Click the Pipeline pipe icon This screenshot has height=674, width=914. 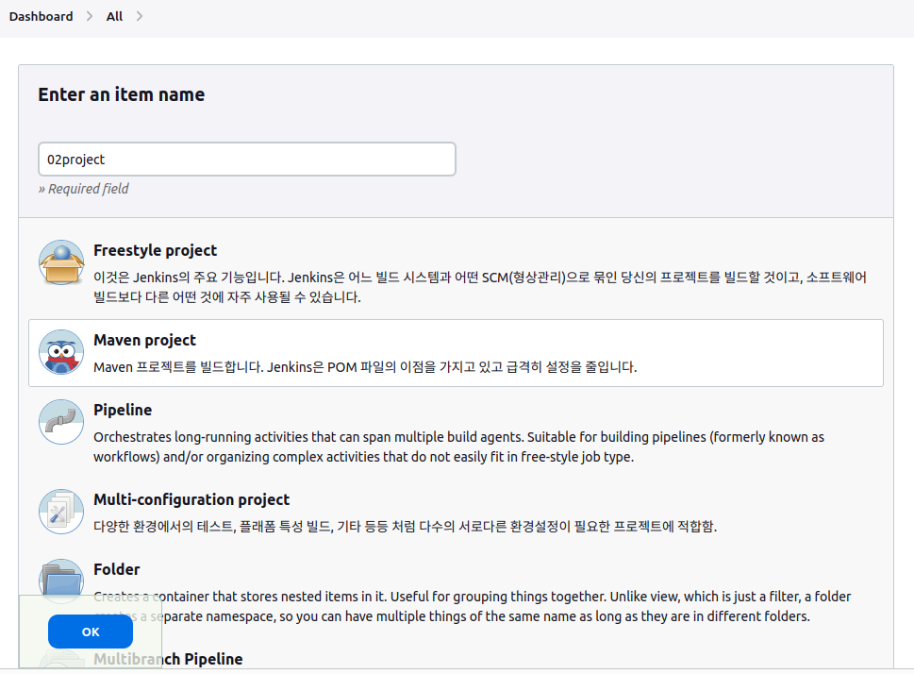61,422
